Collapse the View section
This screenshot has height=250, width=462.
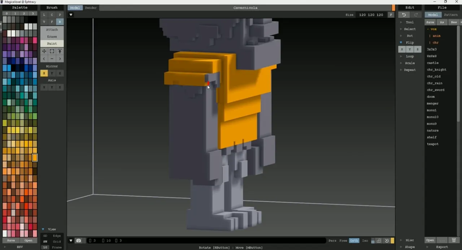pos(52,229)
